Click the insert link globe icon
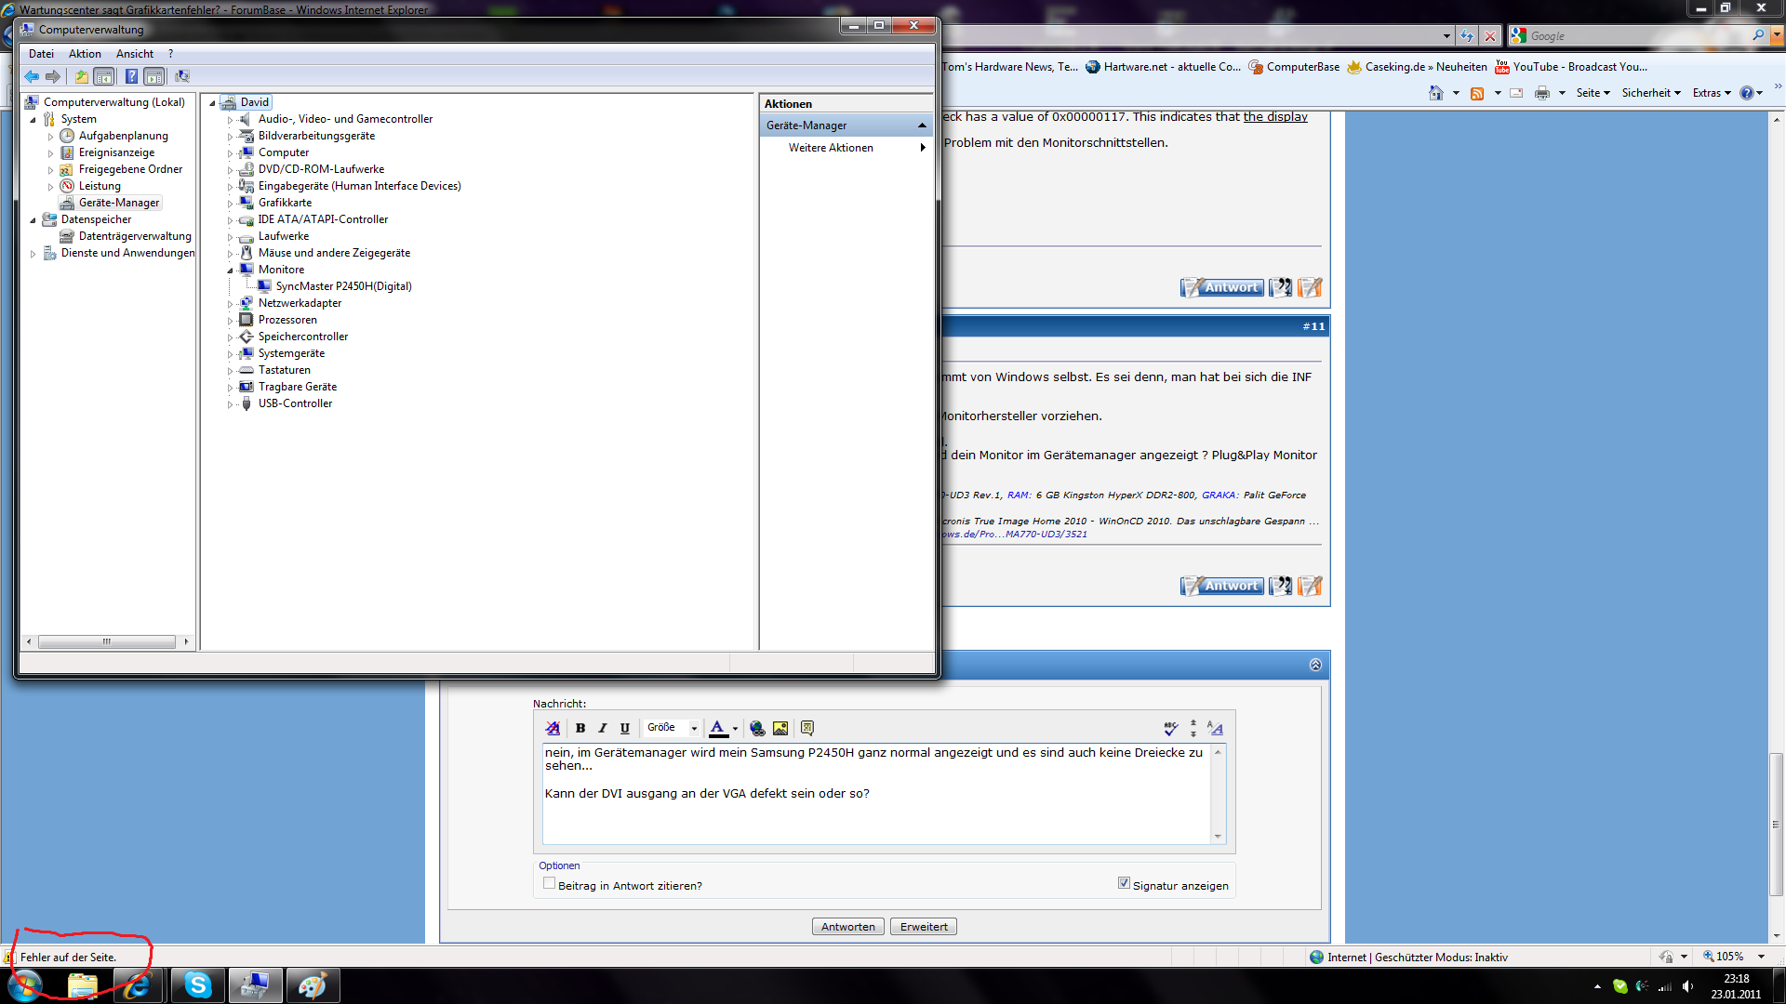 [x=757, y=728]
